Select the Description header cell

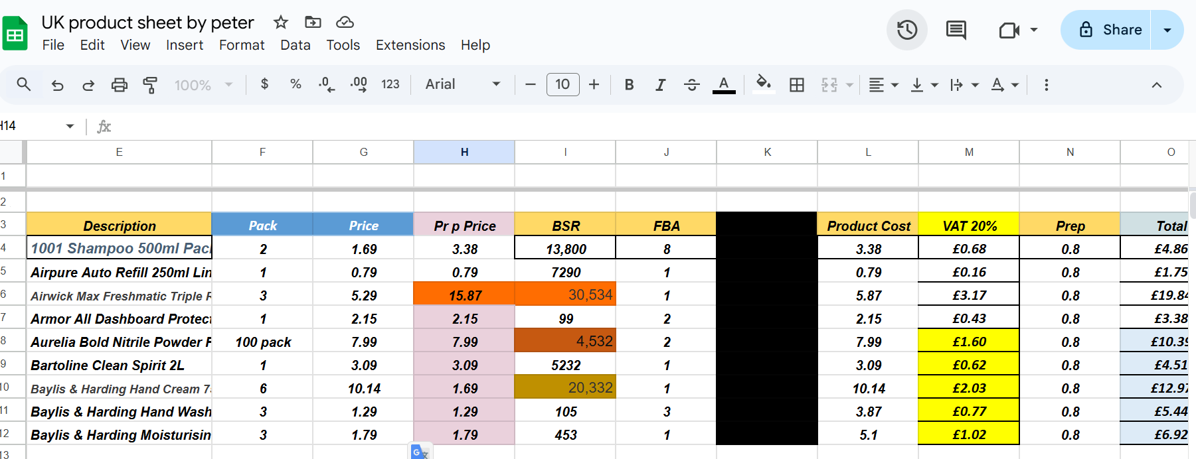[x=120, y=225]
